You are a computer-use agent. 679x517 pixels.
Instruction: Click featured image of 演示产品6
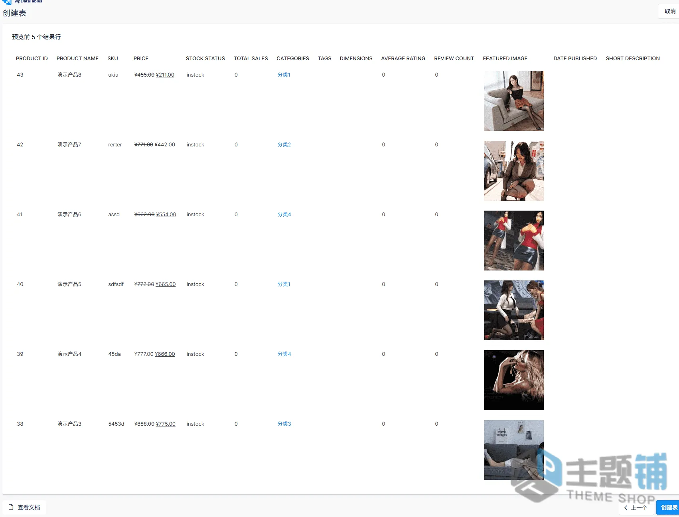pyautogui.click(x=513, y=241)
